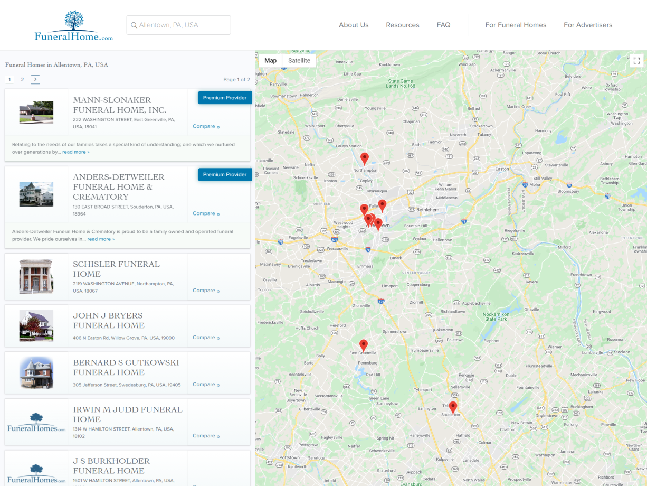
Task: Open the Resources menu item
Action: pos(403,25)
